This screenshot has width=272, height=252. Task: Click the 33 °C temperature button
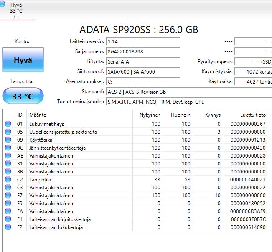pyautogui.click(x=23, y=97)
